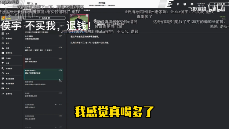
Task: Open the 战术 tactics section
Action: coord(7,34)
